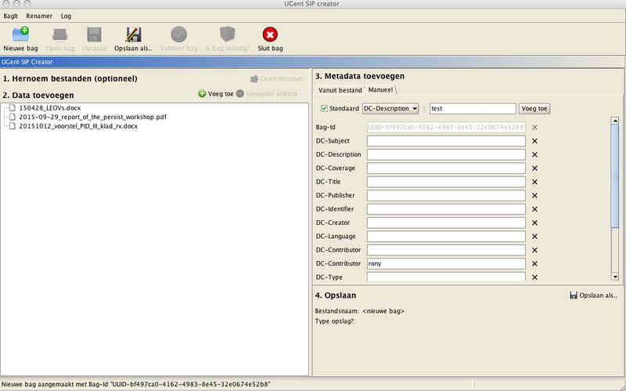Click into the DC-Creator input field
626x391 pixels.
click(x=446, y=223)
